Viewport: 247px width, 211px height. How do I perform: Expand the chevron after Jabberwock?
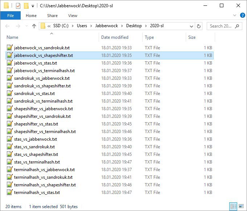pyautogui.click(x=122, y=26)
